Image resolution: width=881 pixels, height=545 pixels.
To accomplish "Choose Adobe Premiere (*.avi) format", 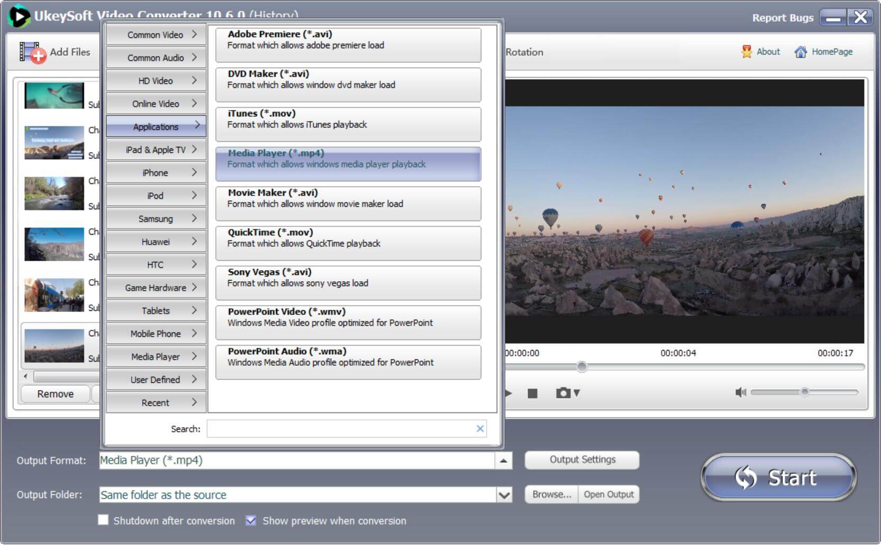I will coord(348,45).
